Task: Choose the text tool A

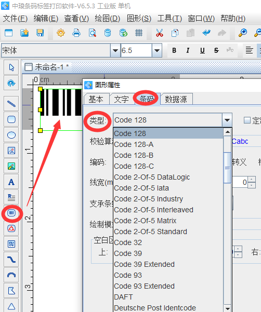Action: click(11, 182)
